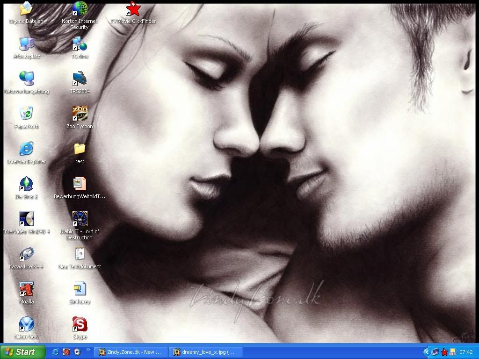The height and width of the screenshot is (359, 479).
Task: Launch the Nikon View shortcut
Action: 27,324
